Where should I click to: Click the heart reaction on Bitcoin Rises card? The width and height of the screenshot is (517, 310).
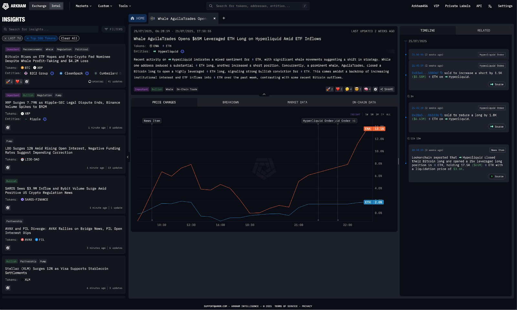(19, 82)
